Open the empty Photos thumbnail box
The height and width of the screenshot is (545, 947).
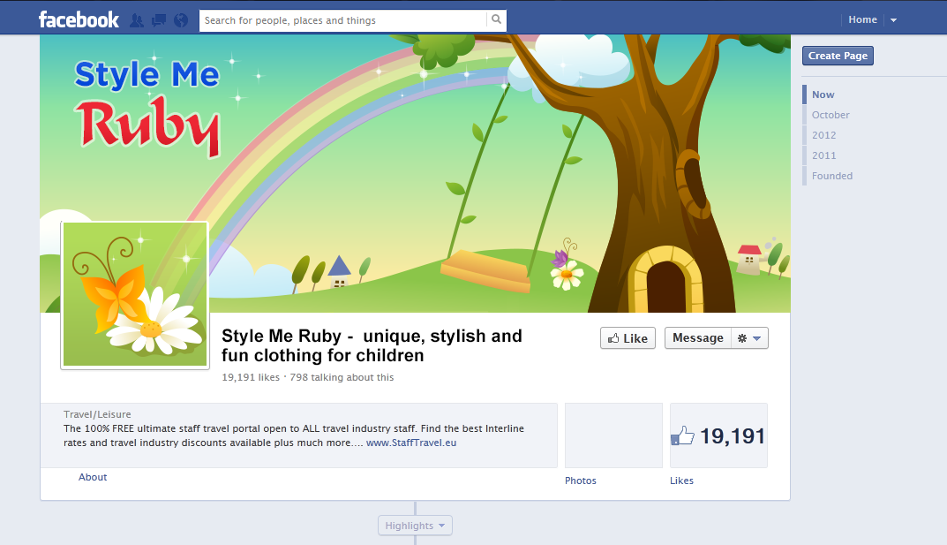coord(613,435)
